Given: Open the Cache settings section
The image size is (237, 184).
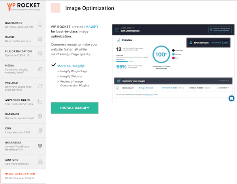Looking at the screenshot, I should point(23,39).
